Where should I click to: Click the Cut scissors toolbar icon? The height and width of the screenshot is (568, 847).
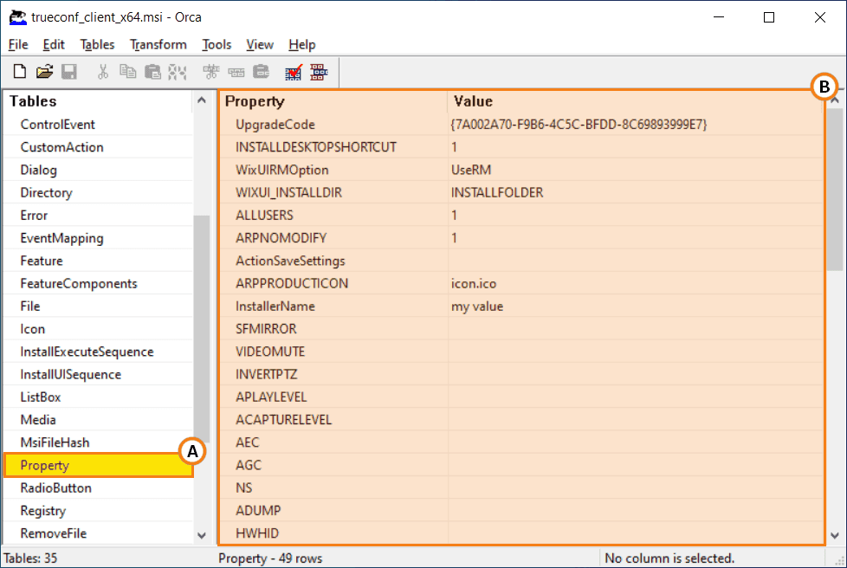coord(103,71)
